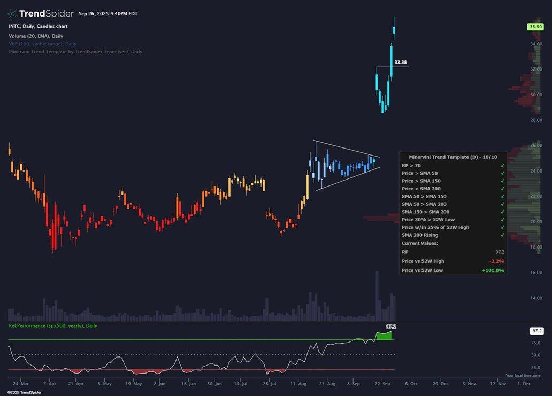
Task: Click the 22. Sep date on the time axis
Action: pos(382,384)
